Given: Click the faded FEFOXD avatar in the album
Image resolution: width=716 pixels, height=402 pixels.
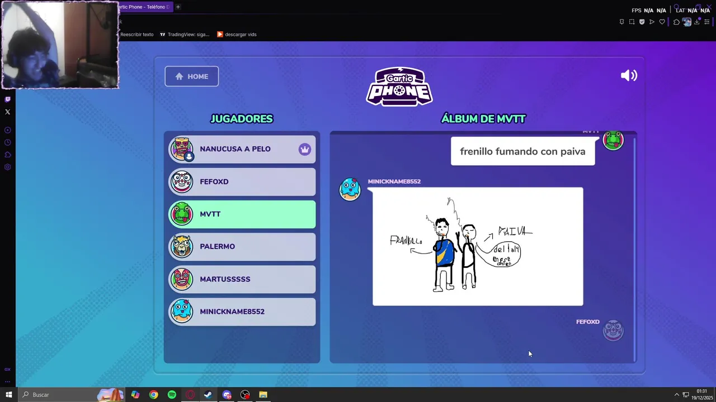Looking at the screenshot, I should 613,331.
